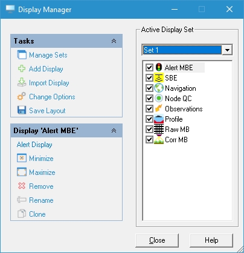The image size is (244, 253).
Task: Select the Alert MBE list entry
Action: 179,67
